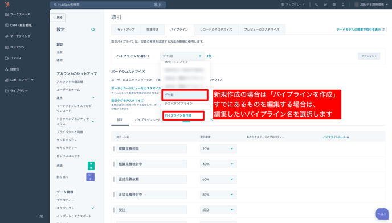
Task: Open the アクション dropdown button
Action: point(369,56)
